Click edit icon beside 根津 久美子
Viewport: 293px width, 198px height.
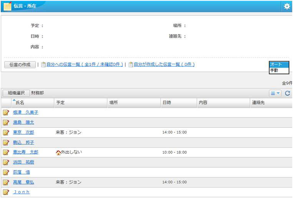pyautogui.click(x=6, y=113)
